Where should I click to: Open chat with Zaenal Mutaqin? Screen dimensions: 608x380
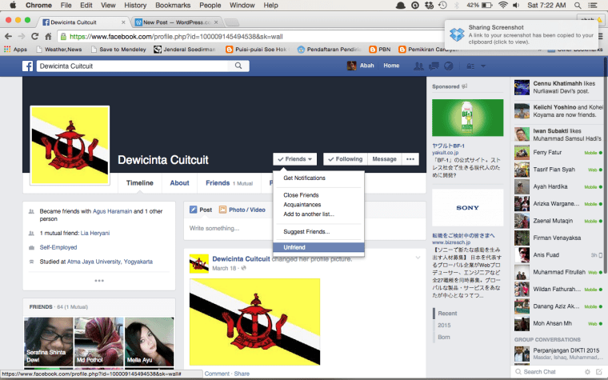tap(558, 221)
